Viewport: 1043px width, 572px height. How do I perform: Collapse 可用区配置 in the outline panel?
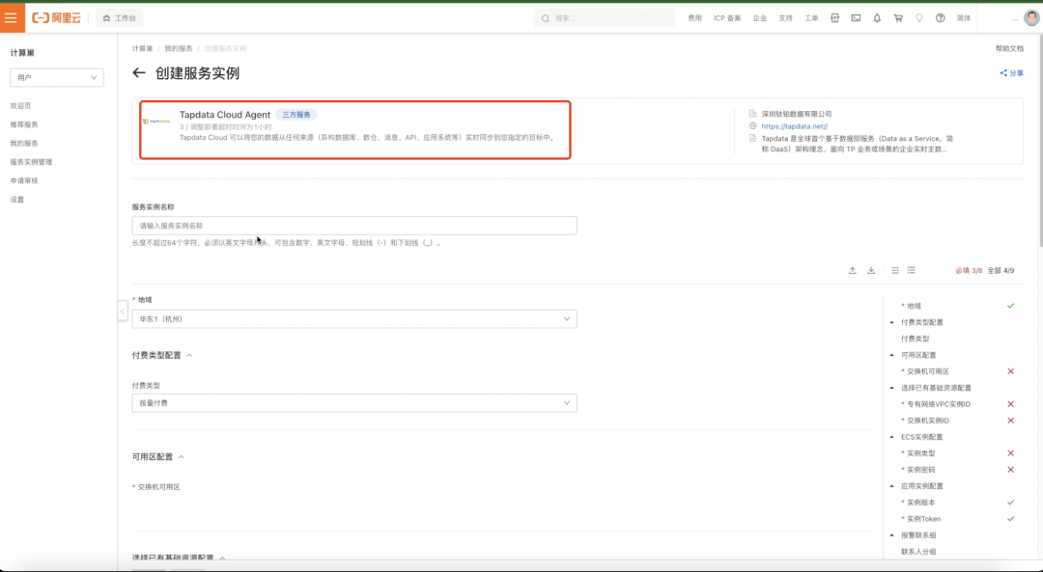pyautogui.click(x=892, y=355)
